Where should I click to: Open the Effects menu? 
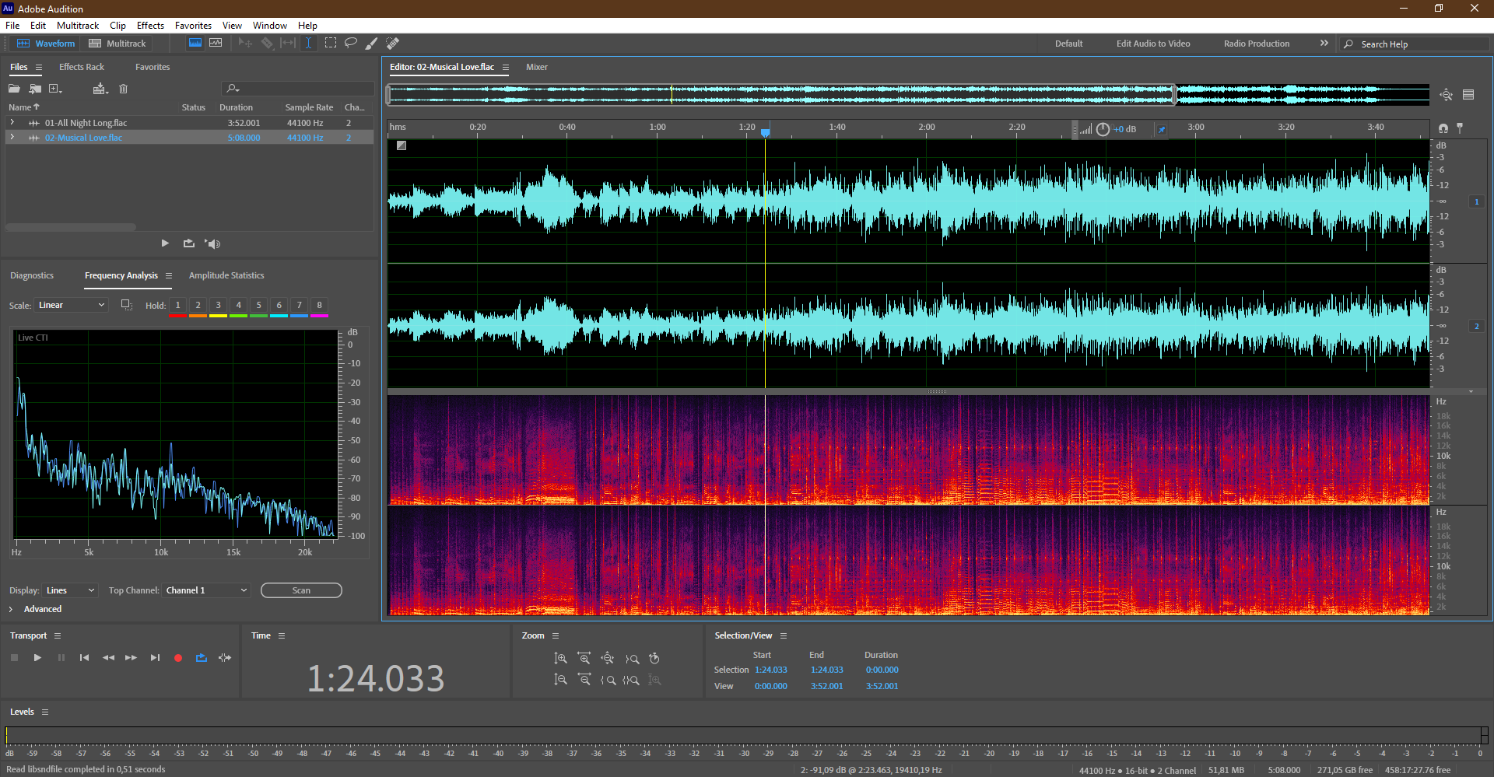150,26
